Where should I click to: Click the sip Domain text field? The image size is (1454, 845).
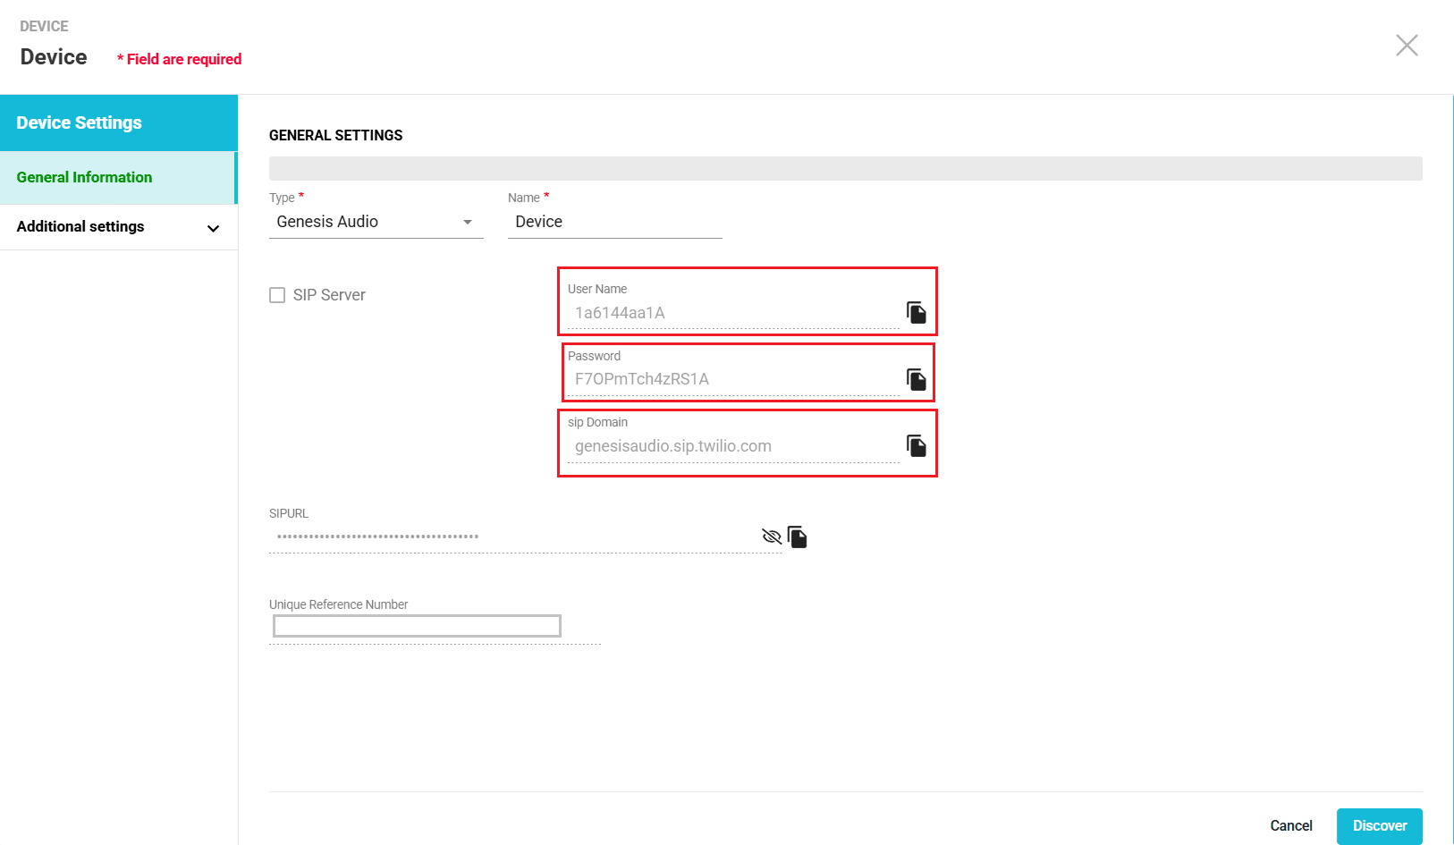click(x=733, y=446)
